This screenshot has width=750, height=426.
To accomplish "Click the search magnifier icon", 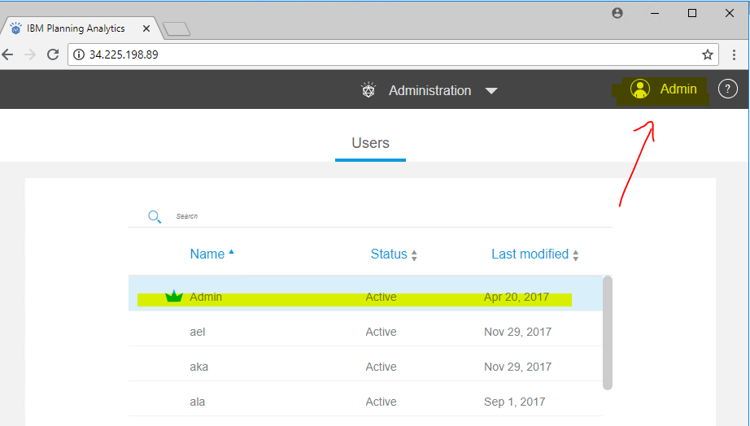I will [x=155, y=216].
